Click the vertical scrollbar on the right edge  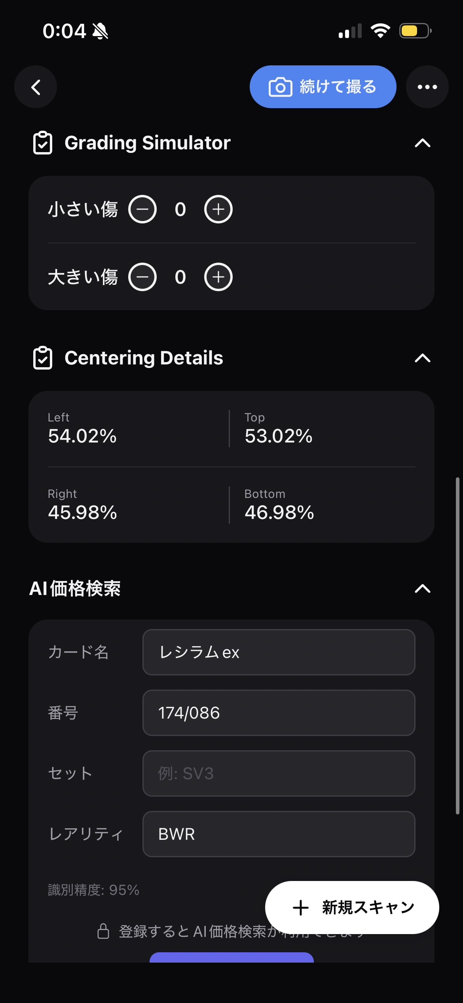point(457,646)
